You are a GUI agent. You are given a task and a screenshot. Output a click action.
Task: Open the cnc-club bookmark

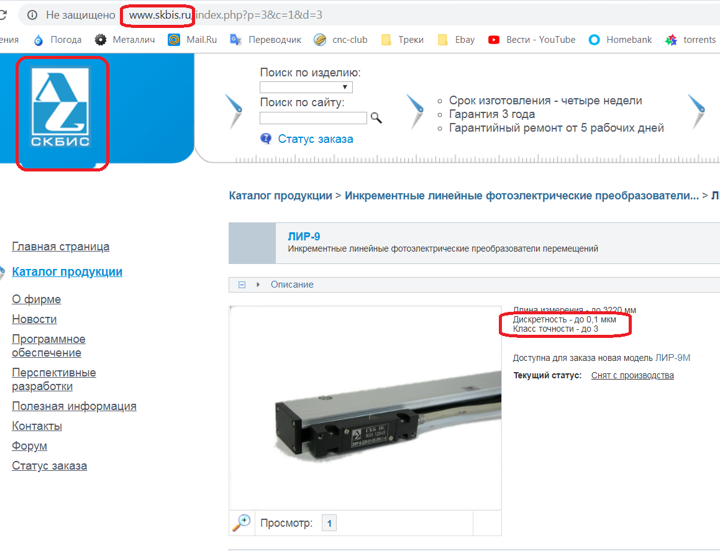pos(340,40)
